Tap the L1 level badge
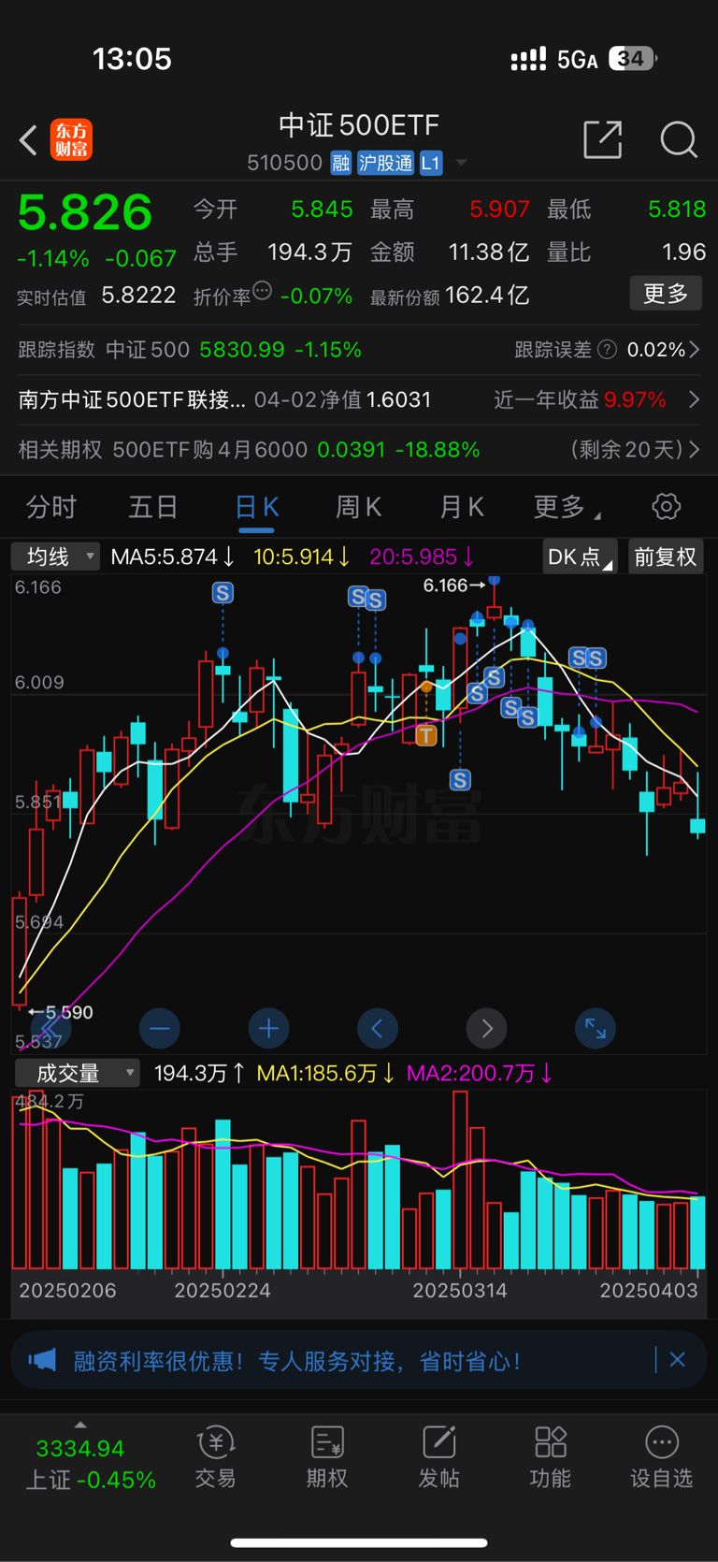 click(430, 164)
